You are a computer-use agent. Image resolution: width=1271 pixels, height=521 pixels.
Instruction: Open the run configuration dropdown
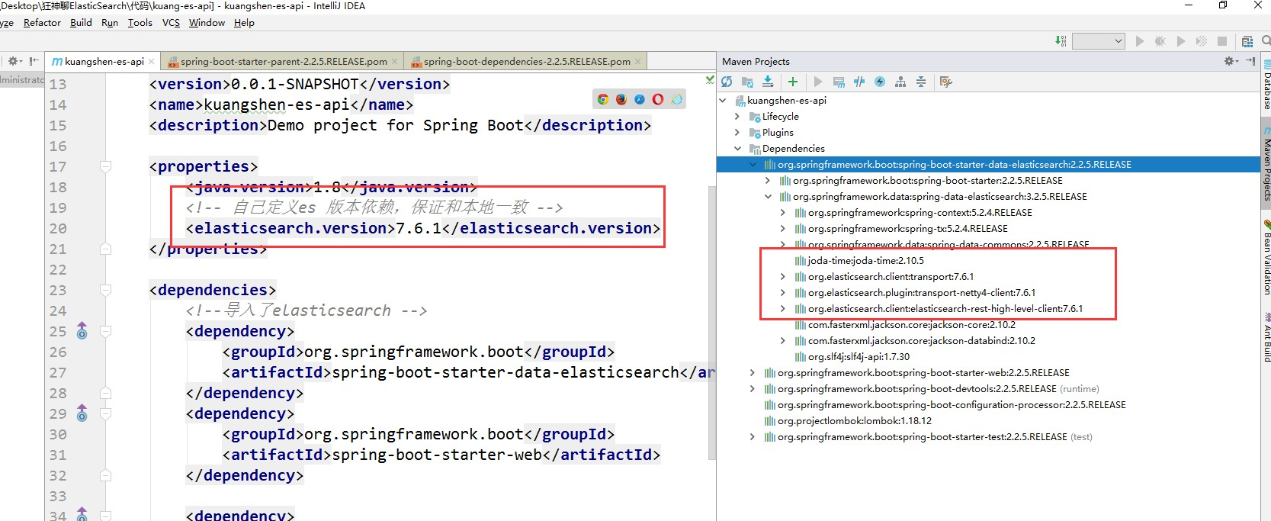[x=1099, y=41]
